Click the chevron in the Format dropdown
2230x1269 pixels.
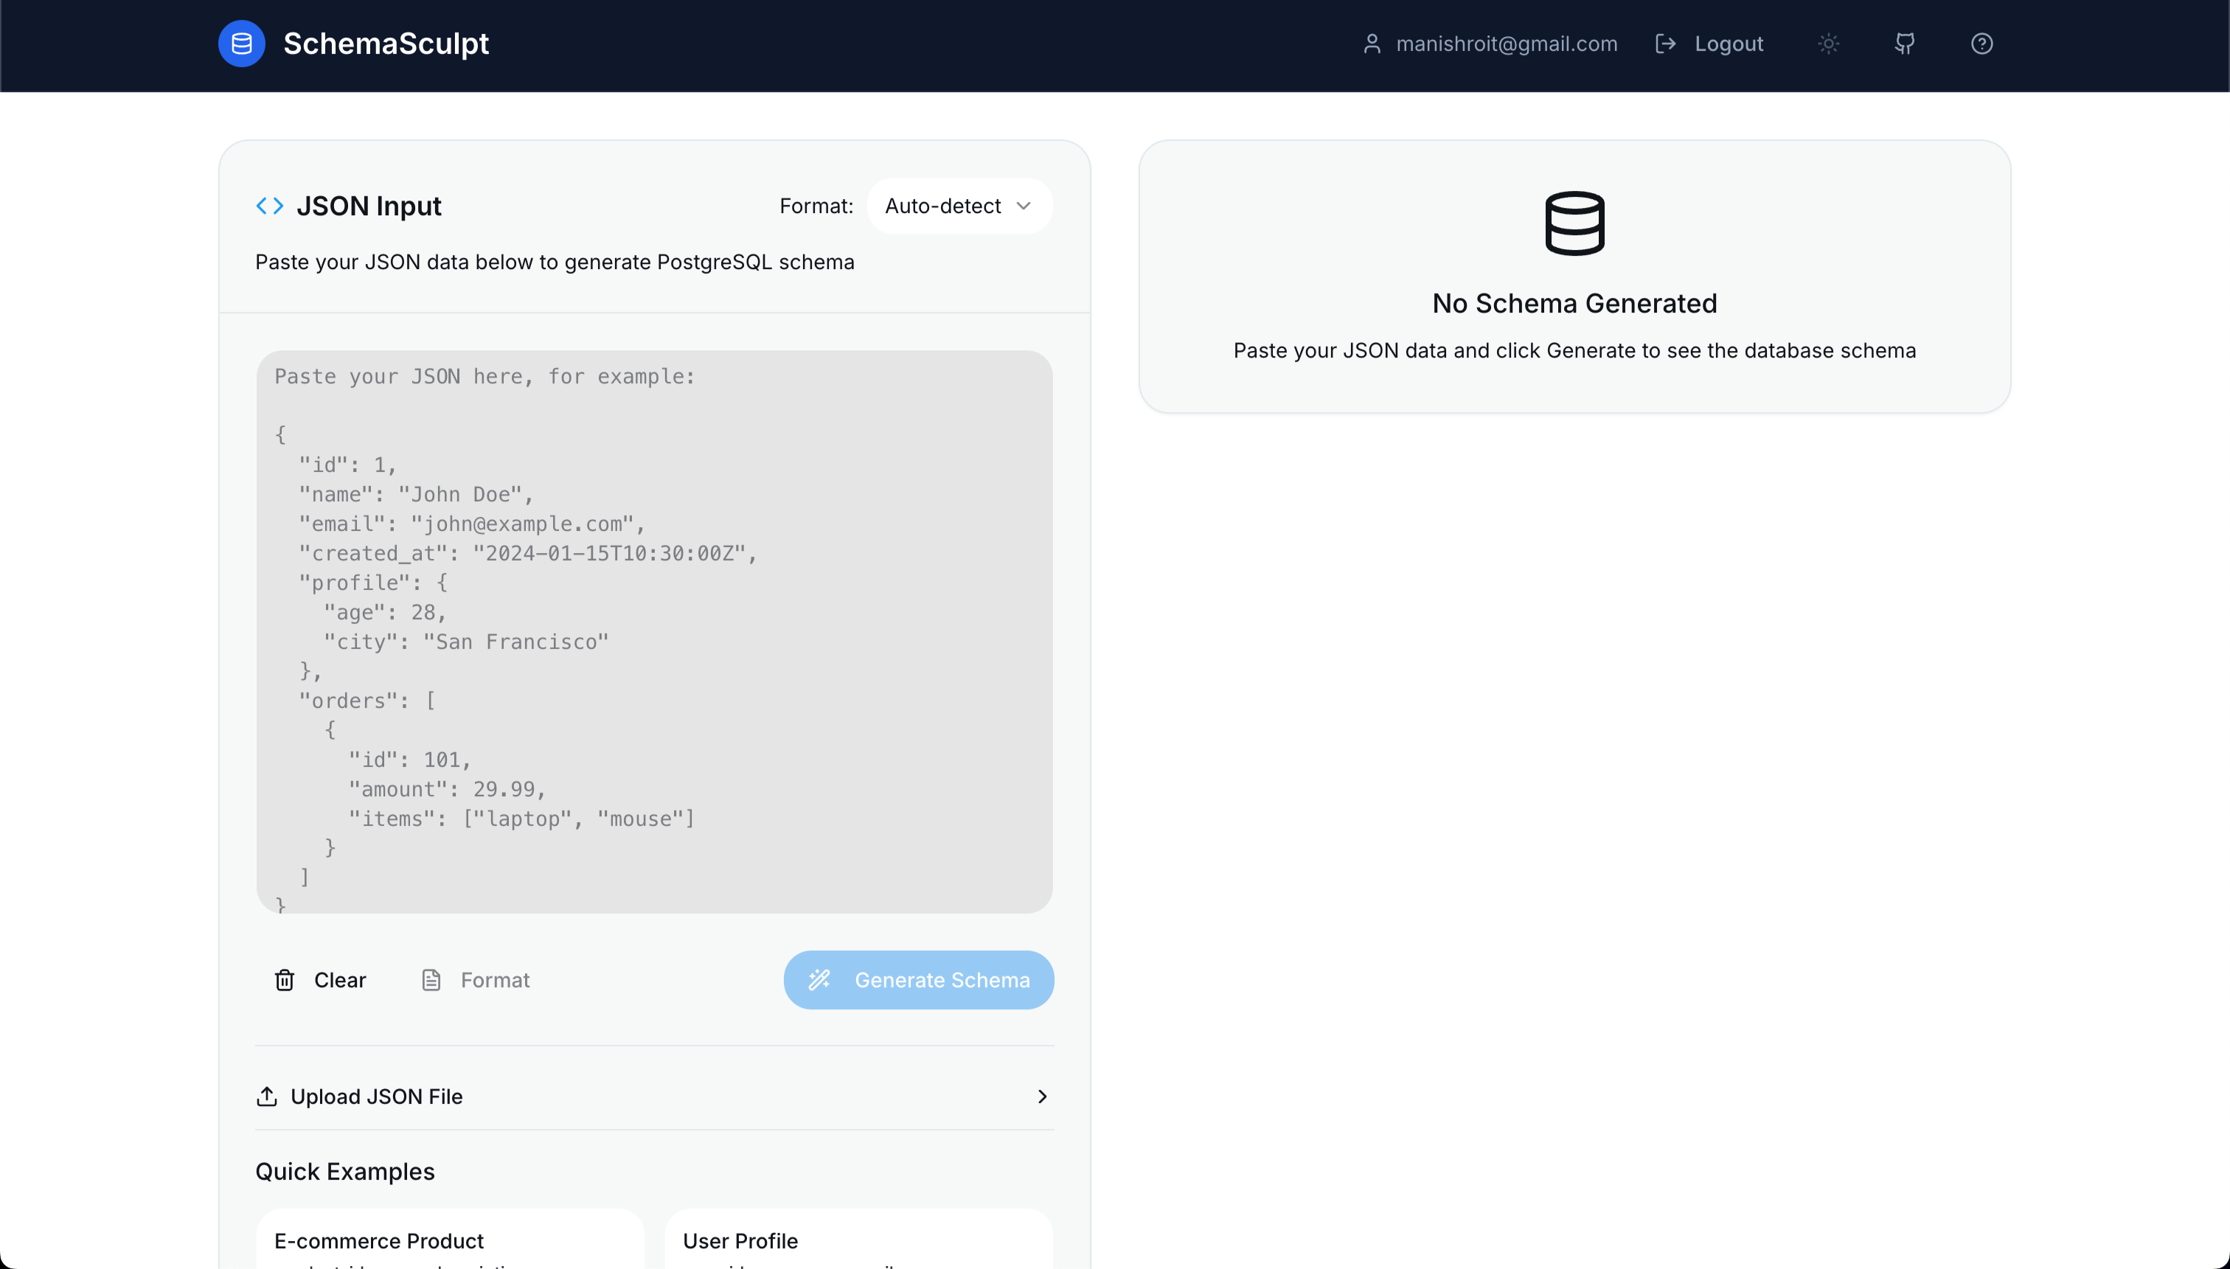coord(1024,206)
